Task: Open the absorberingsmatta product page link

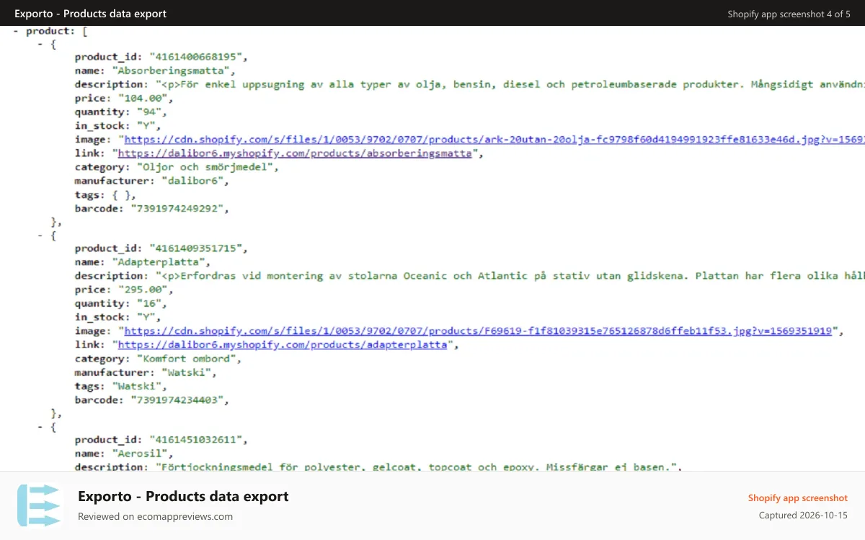Action: [x=295, y=153]
